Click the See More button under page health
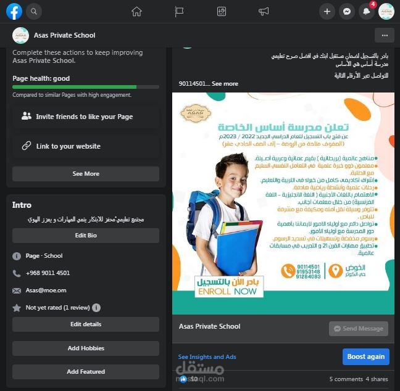This screenshot has height=391, width=400. (x=86, y=174)
